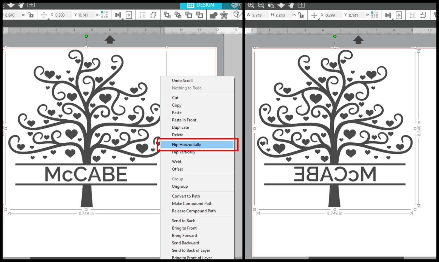This screenshot has height=262, width=439.
Task: Click the Ungroup icon in left toolbar
Action: [153, 15]
